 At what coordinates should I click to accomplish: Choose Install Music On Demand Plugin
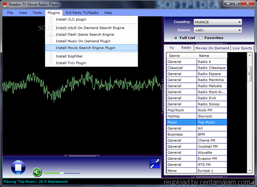point(91,41)
